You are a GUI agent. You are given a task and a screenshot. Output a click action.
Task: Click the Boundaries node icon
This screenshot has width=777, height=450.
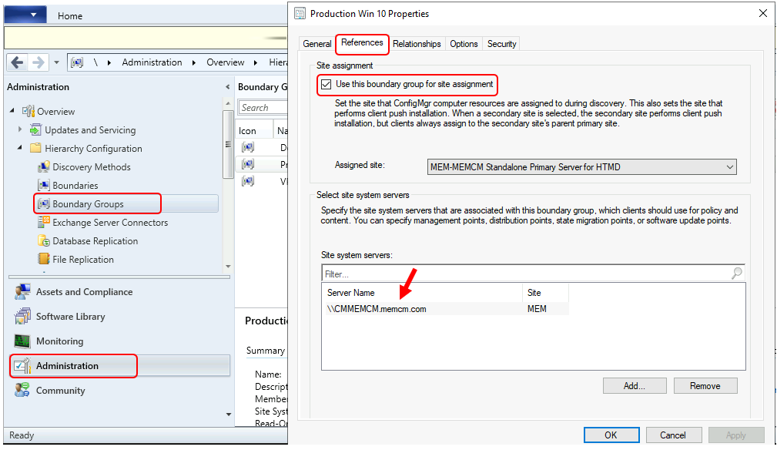point(44,186)
